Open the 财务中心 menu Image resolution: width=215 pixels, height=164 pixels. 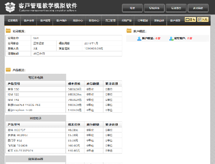(x=94, y=21)
